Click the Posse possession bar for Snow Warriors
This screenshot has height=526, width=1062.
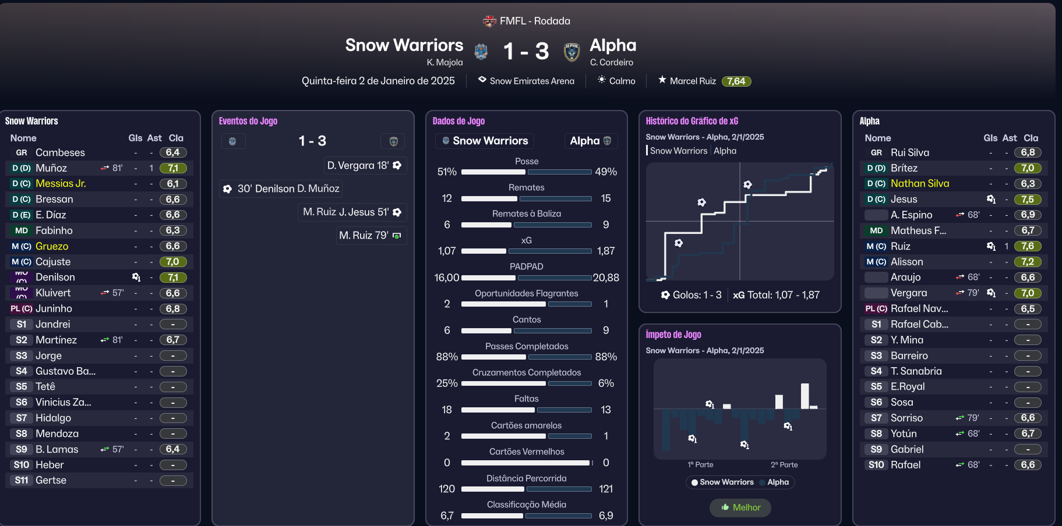[x=493, y=172]
